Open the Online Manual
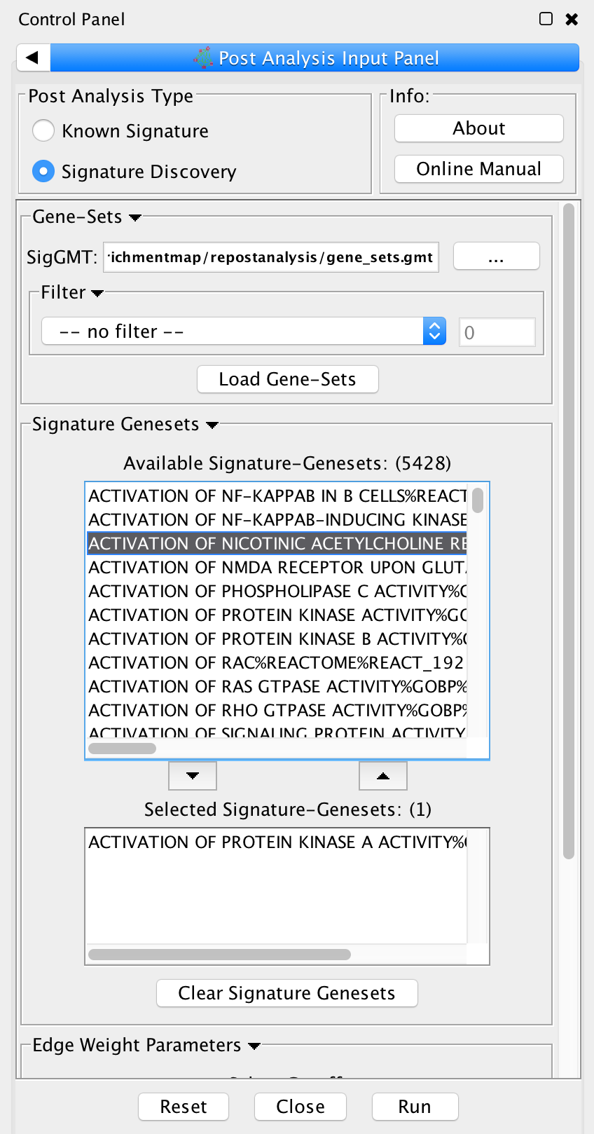Viewport: 594px width, 1134px height. (478, 169)
